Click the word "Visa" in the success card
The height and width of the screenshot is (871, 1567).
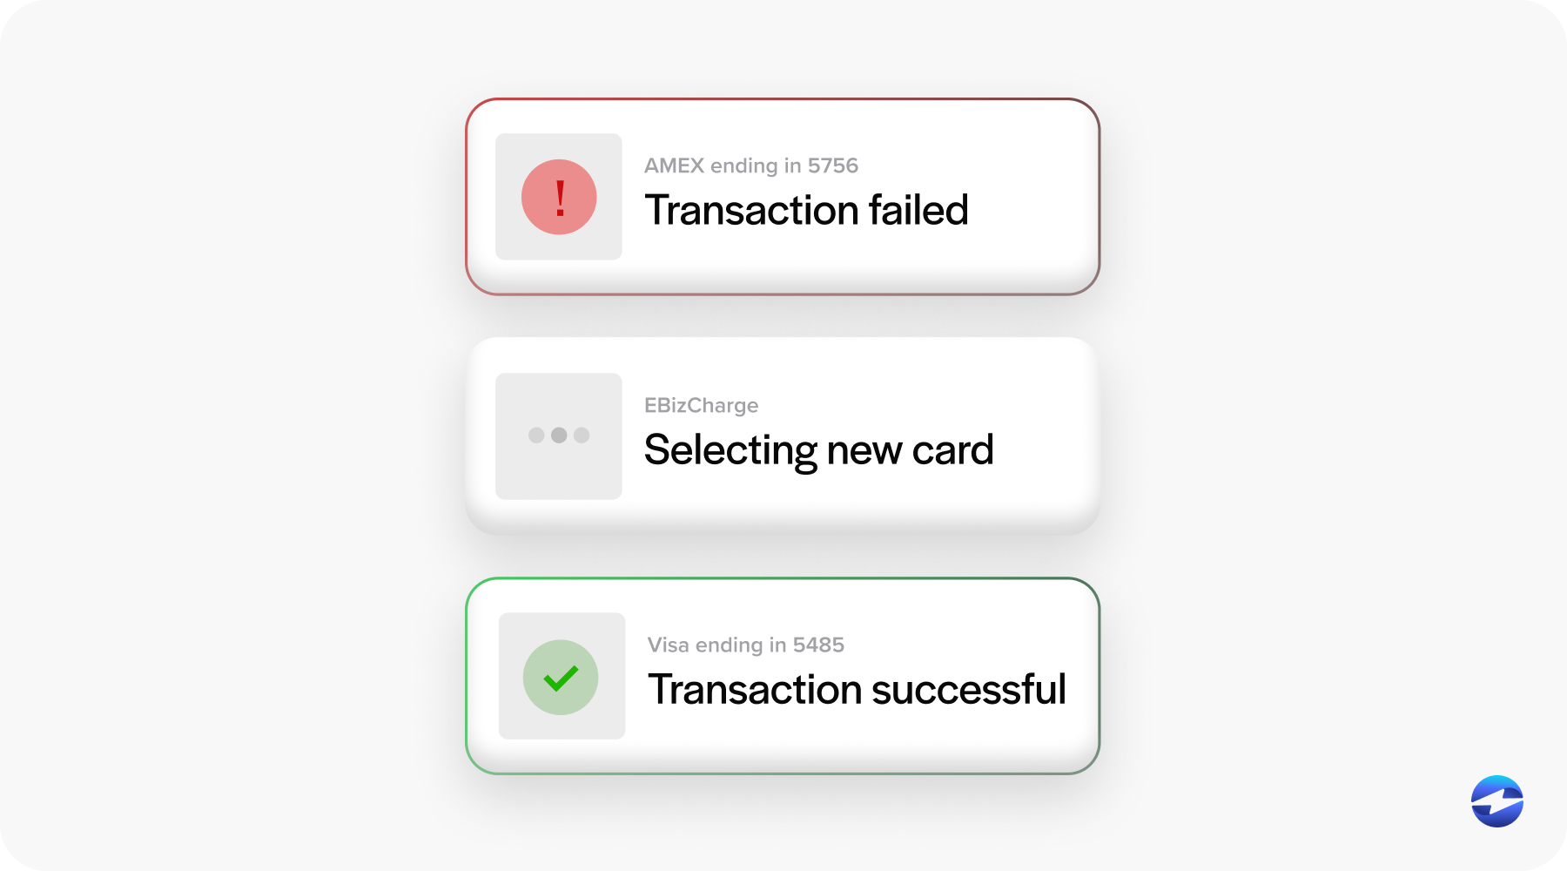click(x=668, y=645)
